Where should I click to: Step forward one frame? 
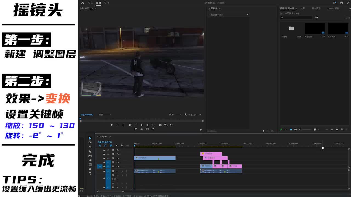(x=148, y=125)
